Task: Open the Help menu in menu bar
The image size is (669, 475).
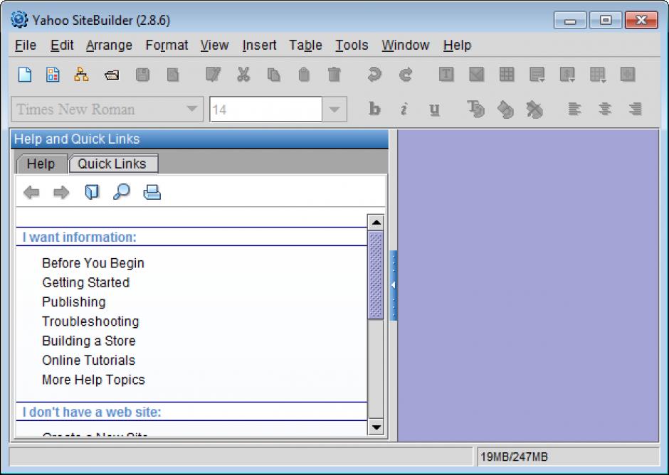Action: pyautogui.click(x=457, y=46)
